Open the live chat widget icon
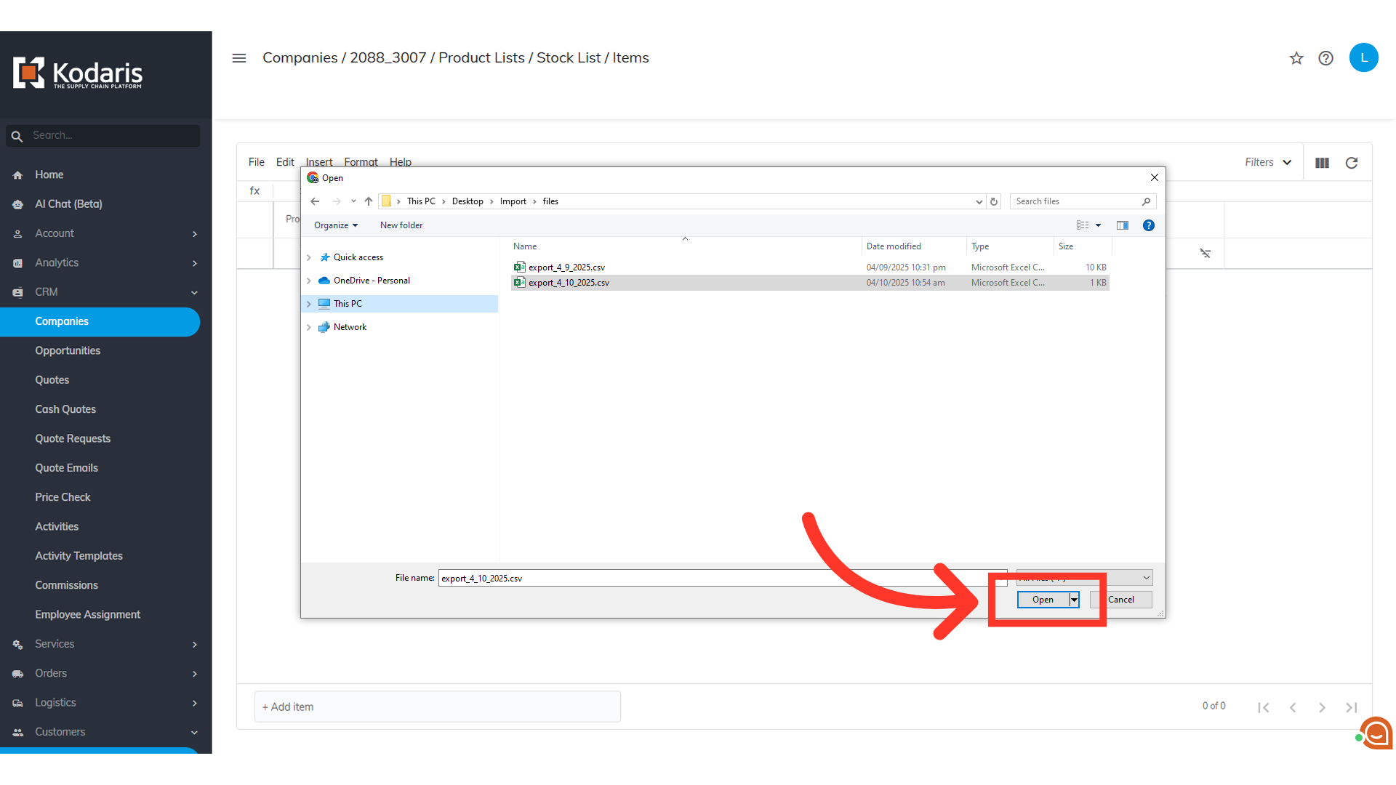 [x=1376, y=733]
